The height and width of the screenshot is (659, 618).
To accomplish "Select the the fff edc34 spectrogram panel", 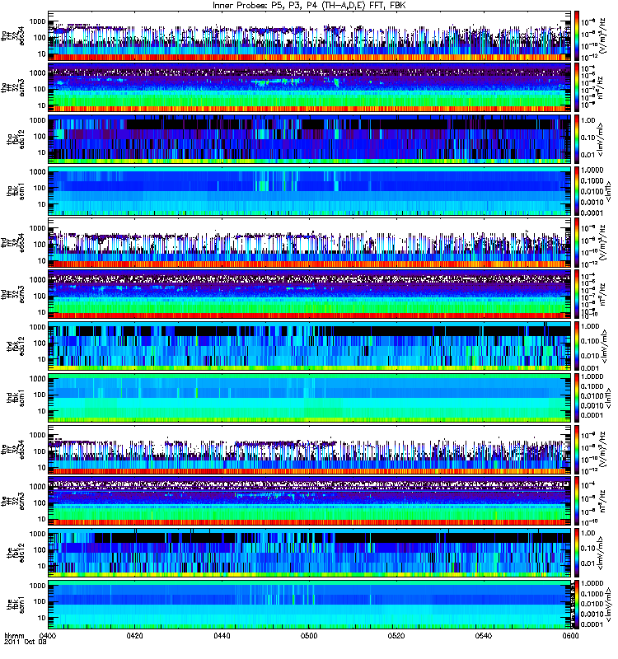I will 310,449.
